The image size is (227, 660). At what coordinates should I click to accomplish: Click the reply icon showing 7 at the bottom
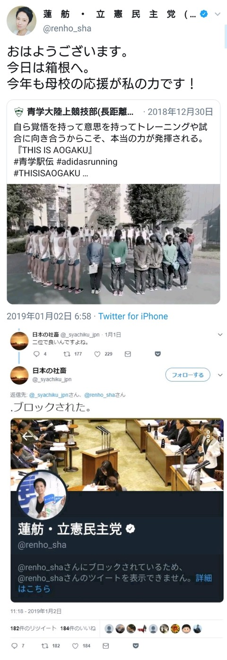(14, 646)
